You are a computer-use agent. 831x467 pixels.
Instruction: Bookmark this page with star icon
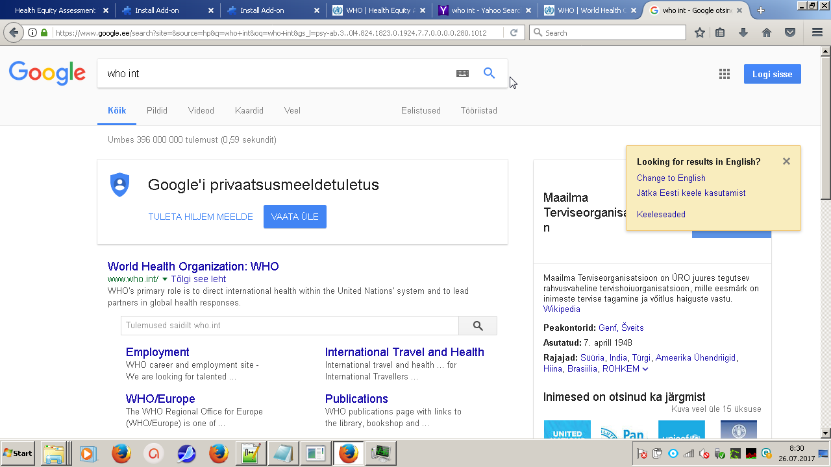coord(700,32)
